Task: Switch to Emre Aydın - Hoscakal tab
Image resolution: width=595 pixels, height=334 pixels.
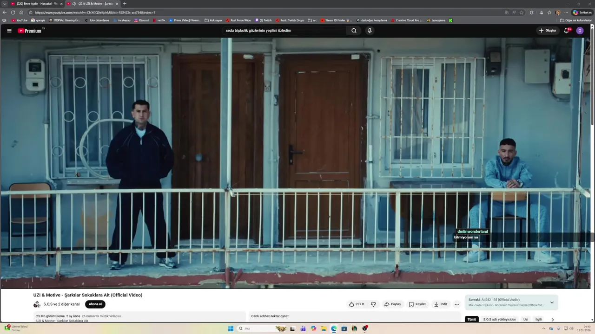Action: [37, 4]
